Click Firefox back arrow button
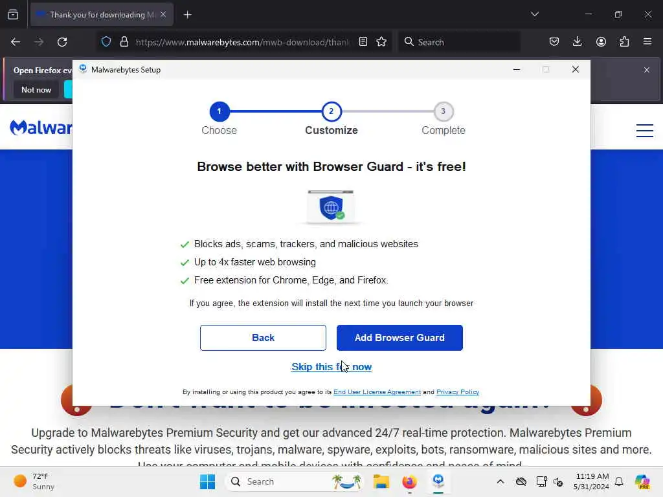This screenshot has width=663, height=497. tap(16, 42)
